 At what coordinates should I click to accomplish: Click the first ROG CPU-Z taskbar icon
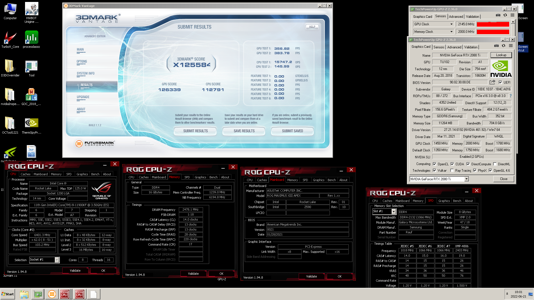pos(65,294)
